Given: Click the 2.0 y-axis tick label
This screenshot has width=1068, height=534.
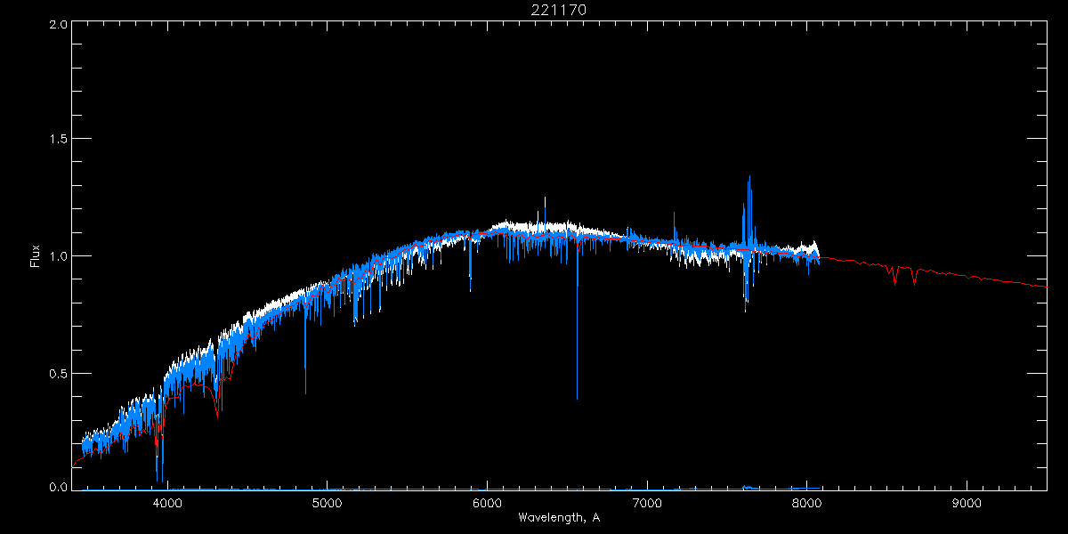Looking at the screenshot, I should tap(57, 23).
